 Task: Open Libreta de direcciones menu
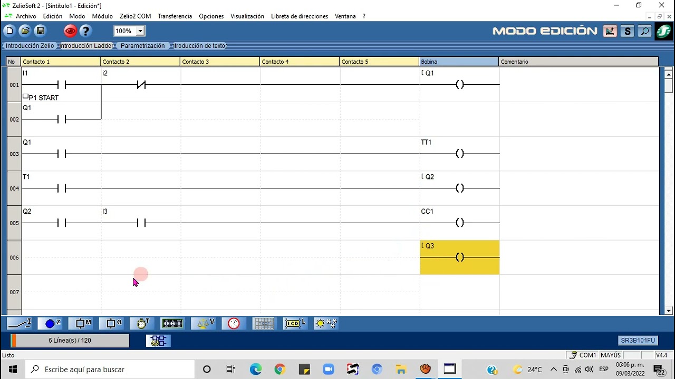[x=300, y=16]
